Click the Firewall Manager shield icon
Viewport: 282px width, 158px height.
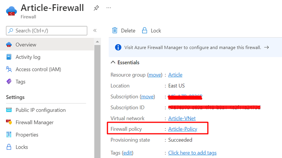[9, 122]
